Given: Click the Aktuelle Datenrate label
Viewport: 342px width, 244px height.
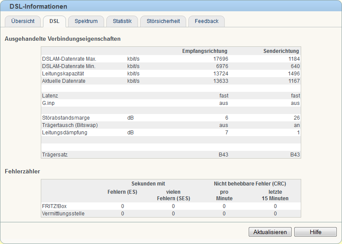Looking at the screenshot, I should (x=64, y=81).
